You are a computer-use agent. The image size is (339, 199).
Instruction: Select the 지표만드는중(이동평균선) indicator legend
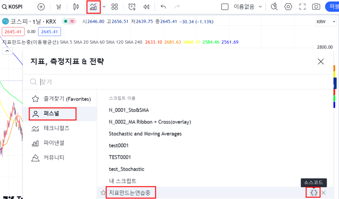pos(30,42)
